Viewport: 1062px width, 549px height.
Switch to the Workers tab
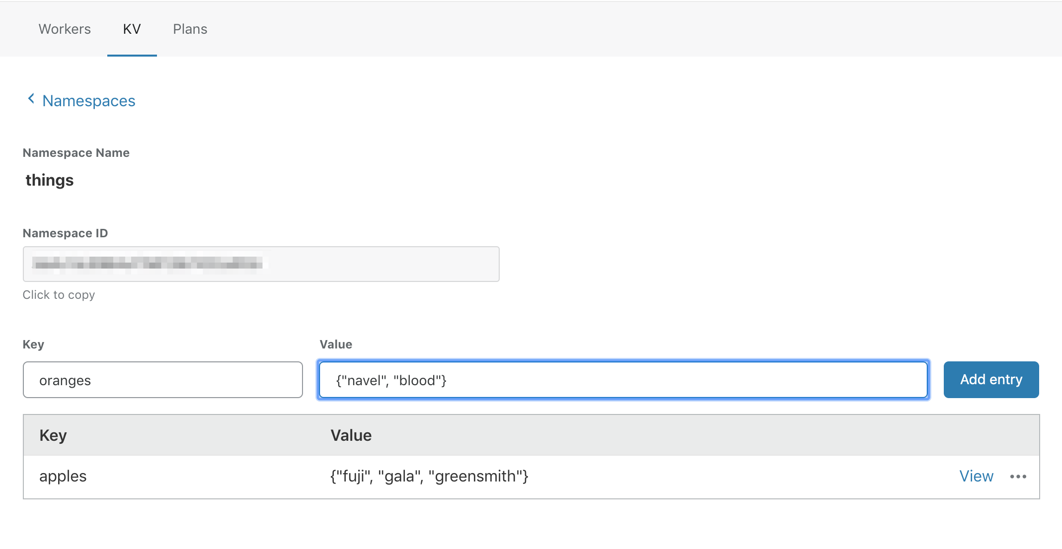click(65, 29)
